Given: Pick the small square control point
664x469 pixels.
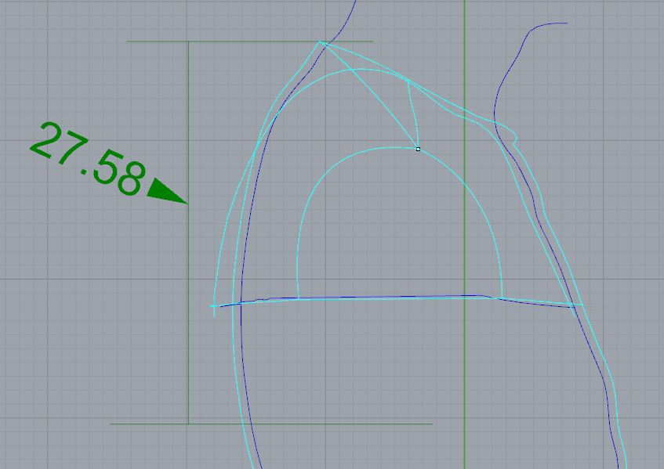Looking at the screenshot, I should (x=418, y=149).
